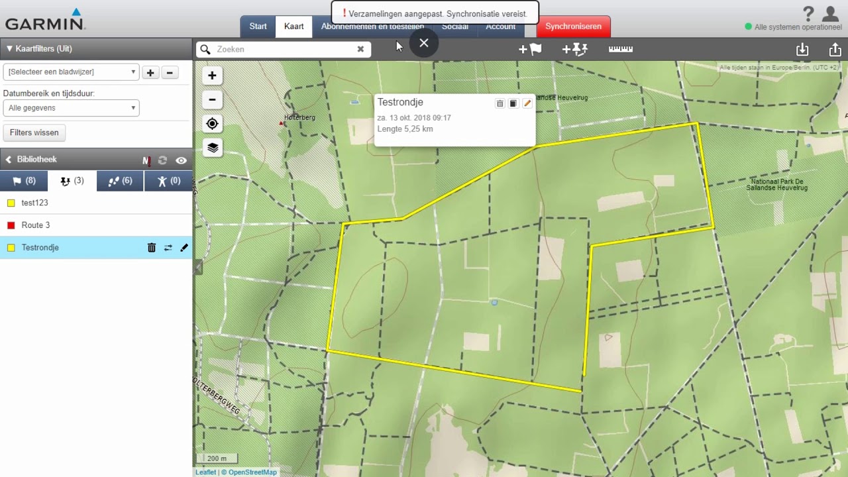Screen dimensions: 848x477
Task: Edit Testrondje in the library list
Action: click(x=184, y=248)
